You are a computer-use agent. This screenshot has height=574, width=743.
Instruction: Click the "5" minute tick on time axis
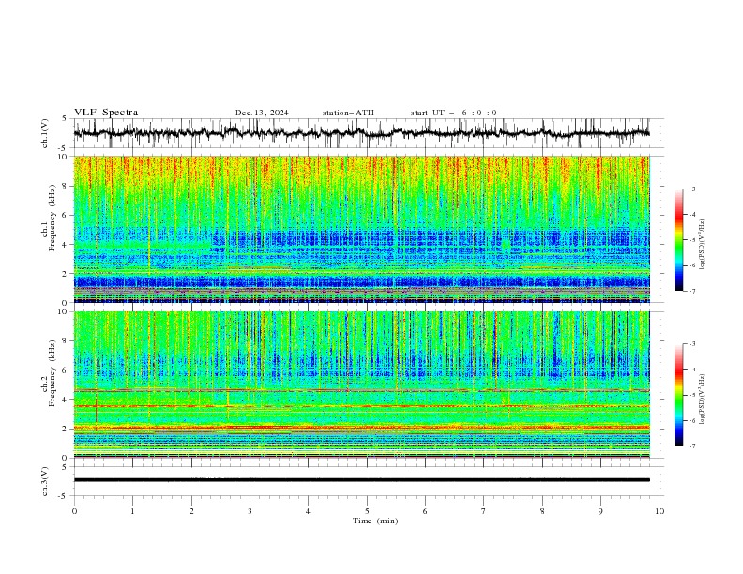[x=367, y=511]
